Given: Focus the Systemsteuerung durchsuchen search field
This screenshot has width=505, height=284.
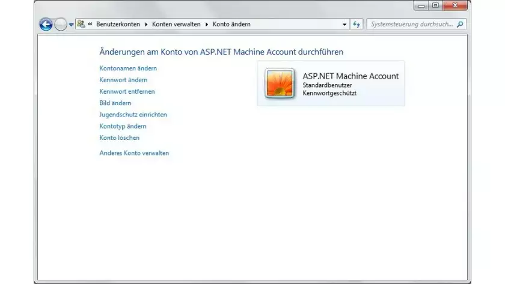Looking at the screenshot, I should click(412, 25).
